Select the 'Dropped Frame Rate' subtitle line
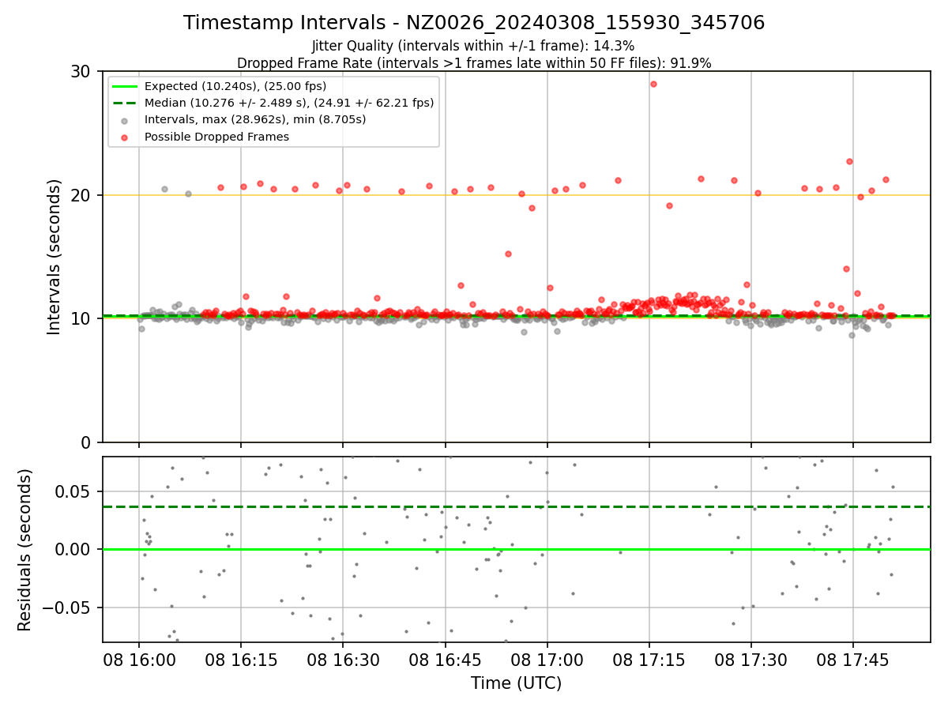 474,63
